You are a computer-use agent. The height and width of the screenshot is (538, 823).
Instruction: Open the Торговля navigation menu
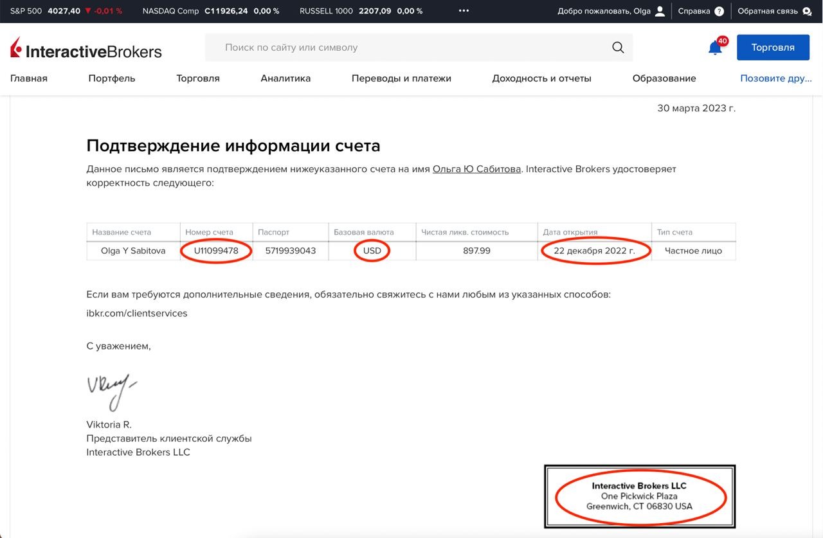coord(198,78)
